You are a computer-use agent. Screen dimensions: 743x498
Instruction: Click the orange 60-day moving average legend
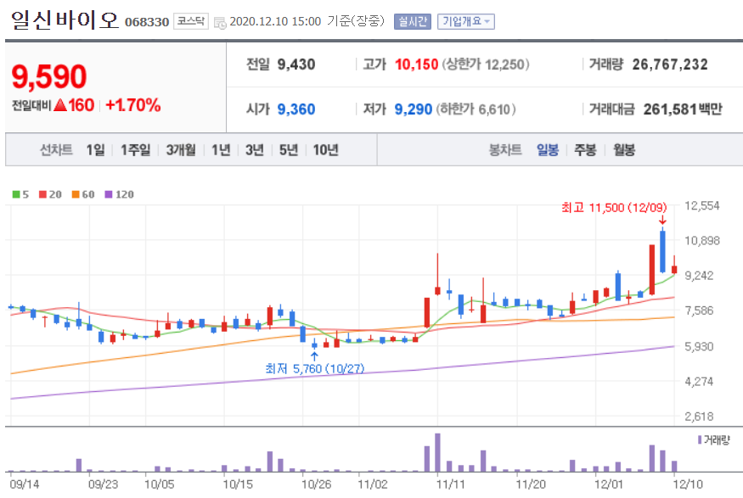click(x=83, y=194)
